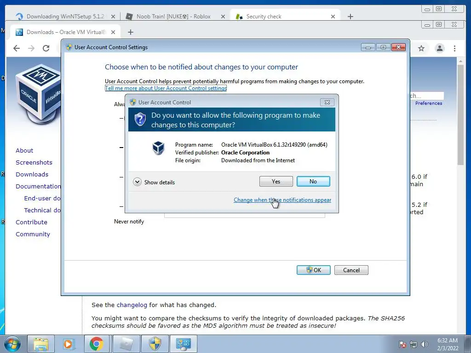
Task: Go back in the browser
Action: coord(17,48)
